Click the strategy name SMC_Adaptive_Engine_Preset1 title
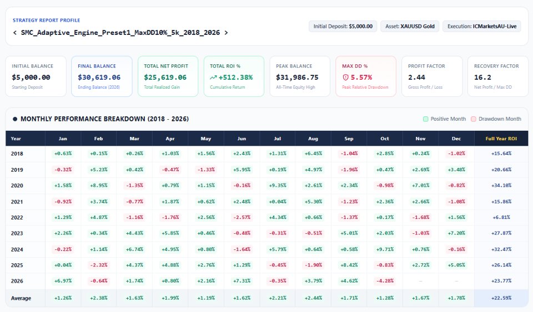 (120, 33)
